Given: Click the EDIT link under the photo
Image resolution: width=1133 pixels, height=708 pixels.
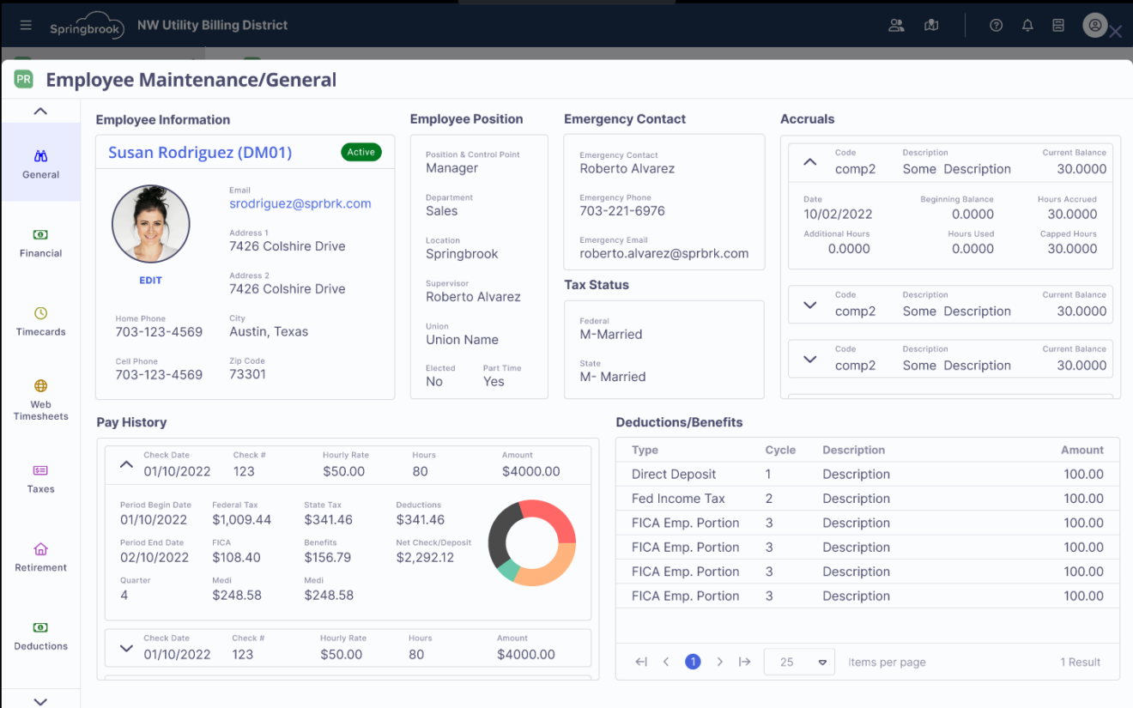Looking at the screenshot, I should (150, 280).
